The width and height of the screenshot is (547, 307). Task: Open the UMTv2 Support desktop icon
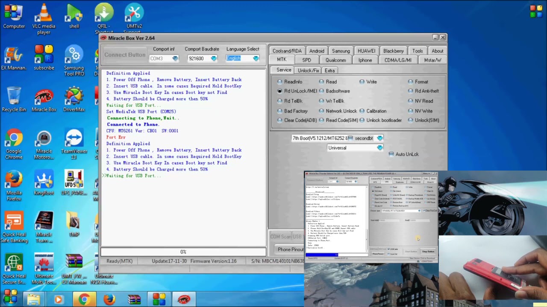click(x=134, y=19)
